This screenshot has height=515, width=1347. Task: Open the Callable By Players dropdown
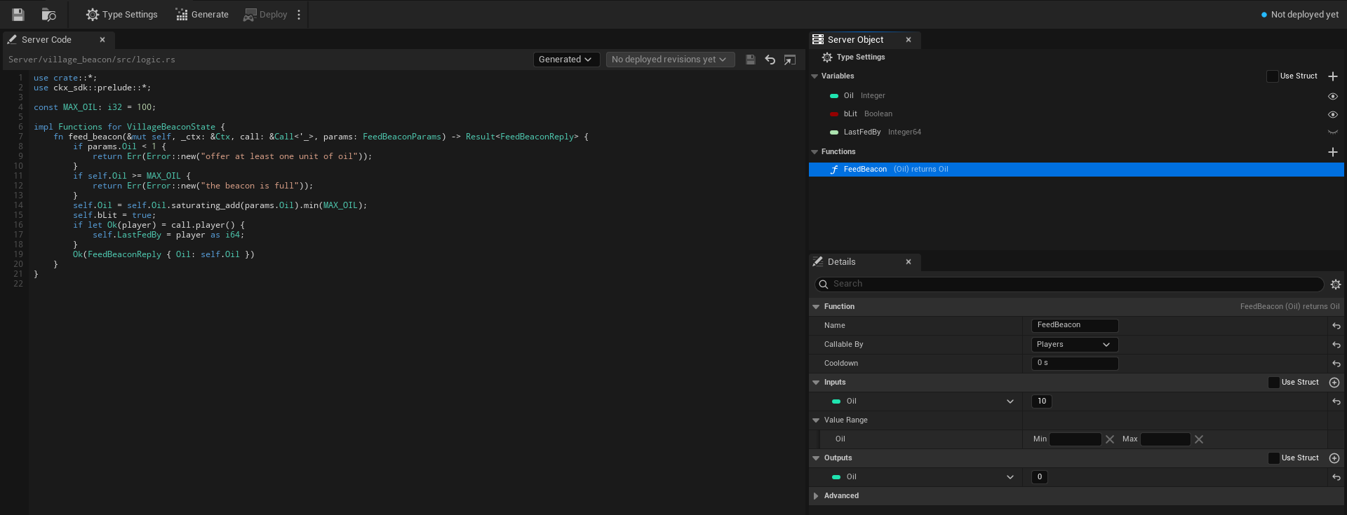click(1074, 345)
